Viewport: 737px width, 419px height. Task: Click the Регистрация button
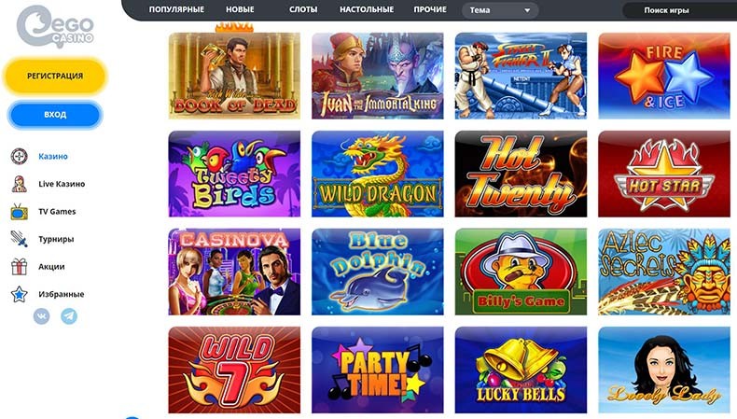pos(55,76)
